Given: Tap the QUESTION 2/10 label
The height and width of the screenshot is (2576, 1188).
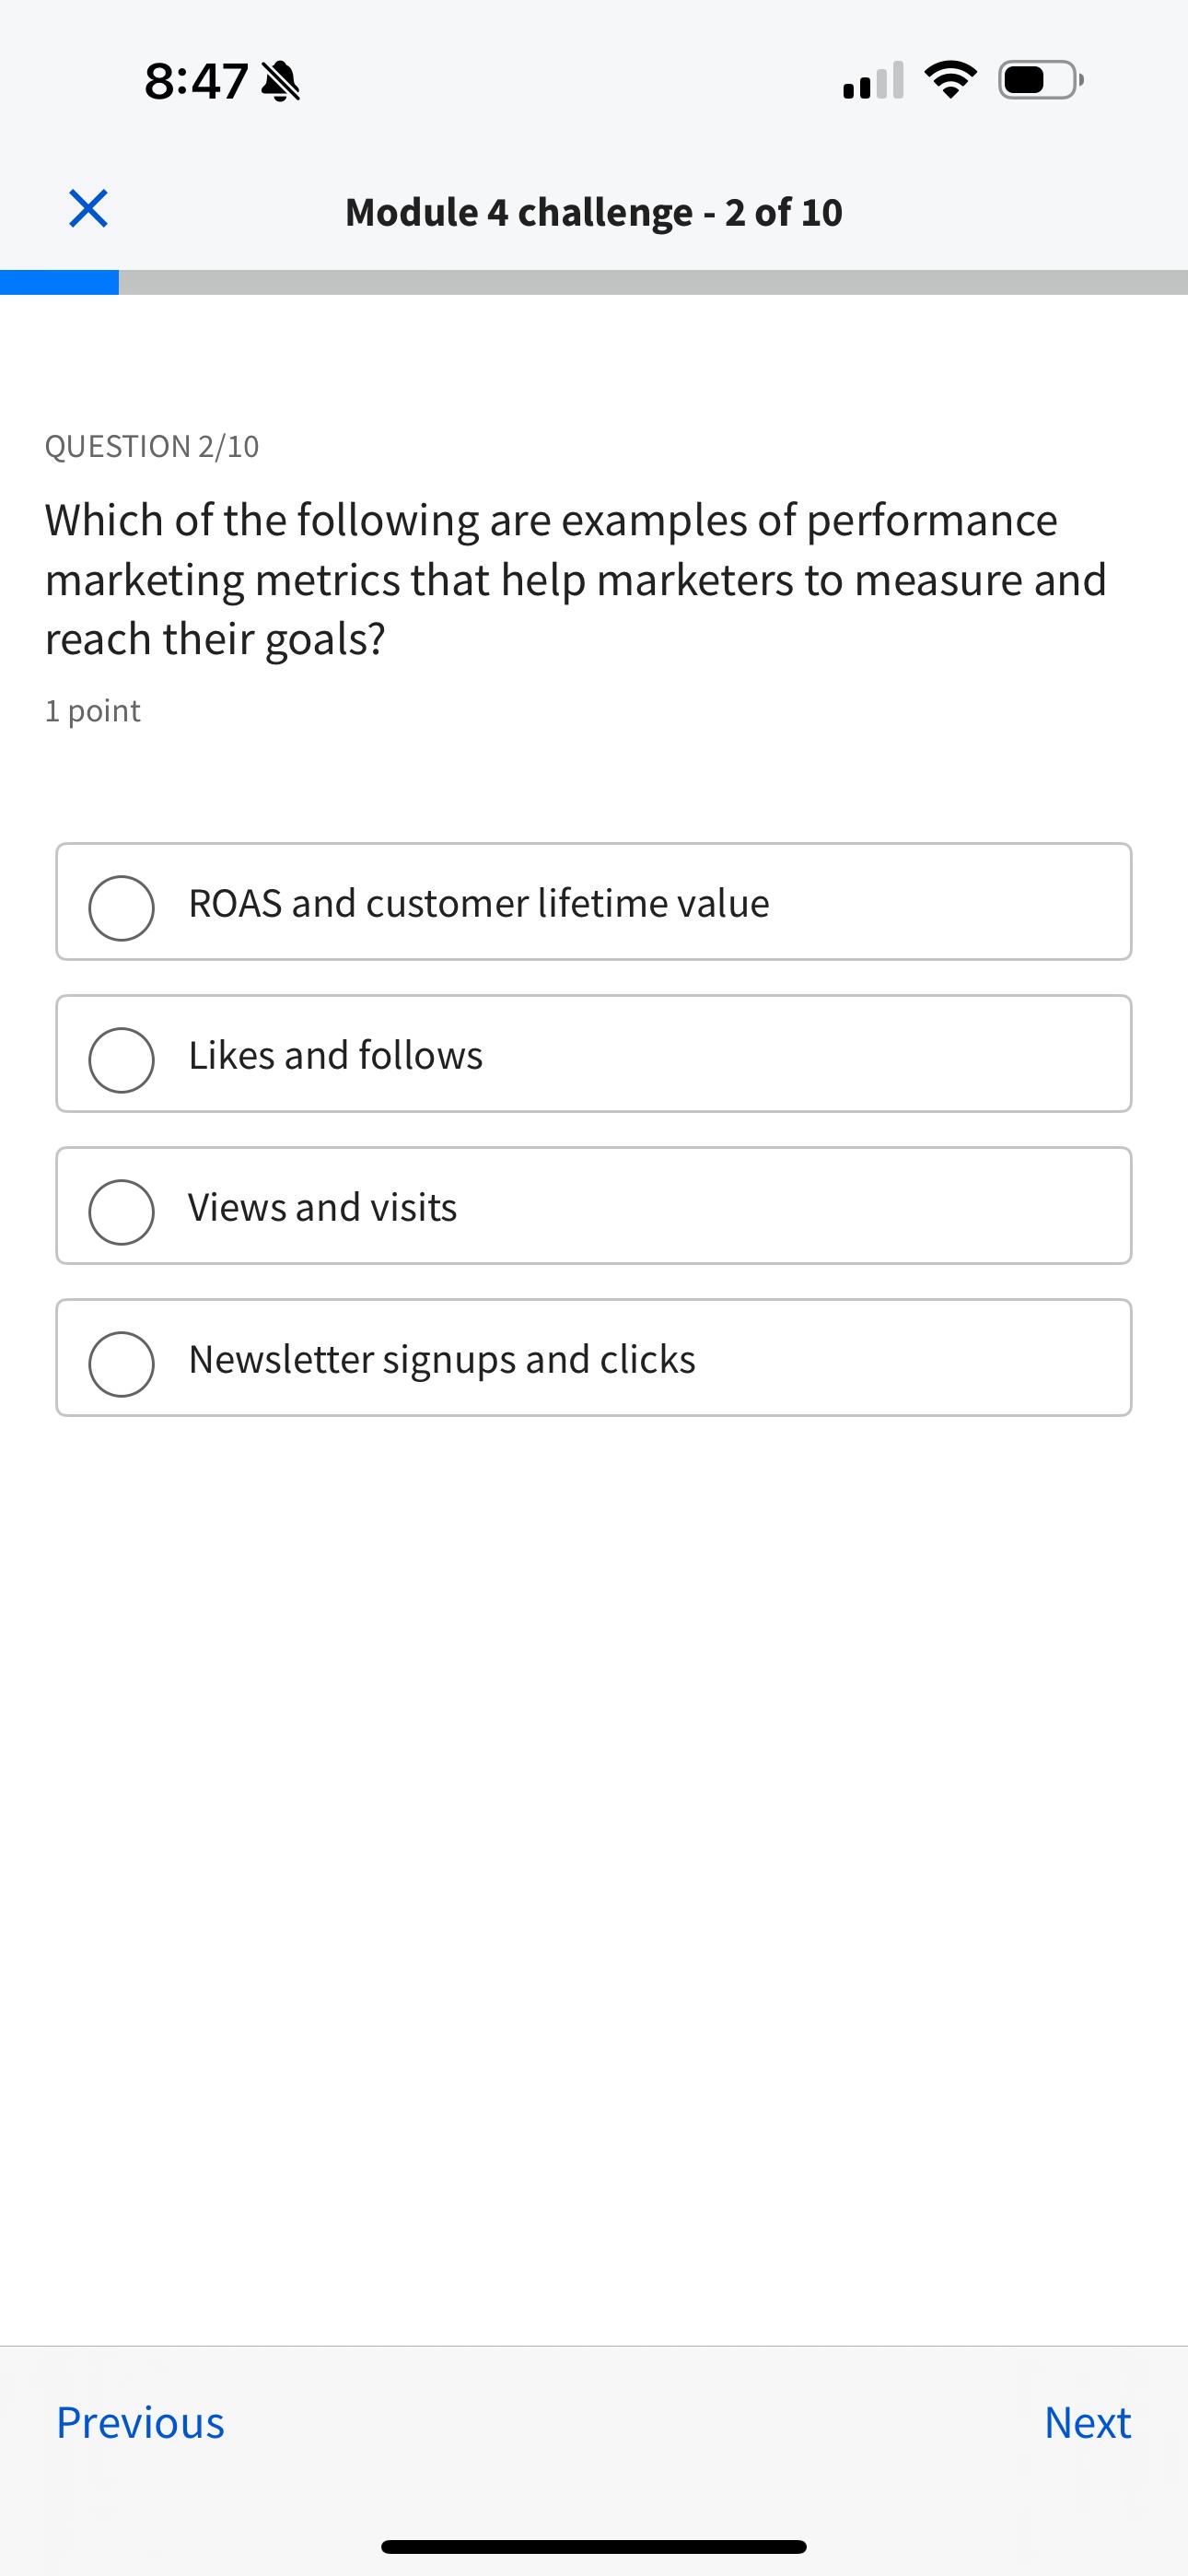Looking at the screenshot, I should click(152, 446).
